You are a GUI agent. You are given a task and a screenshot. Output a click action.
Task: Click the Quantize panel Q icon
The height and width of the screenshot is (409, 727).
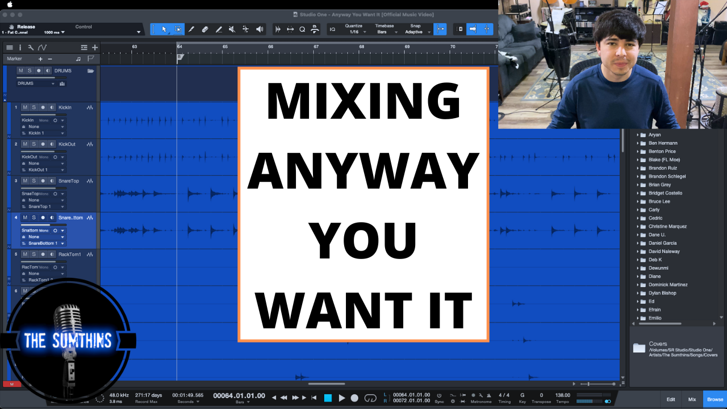(x=302, y=29)
